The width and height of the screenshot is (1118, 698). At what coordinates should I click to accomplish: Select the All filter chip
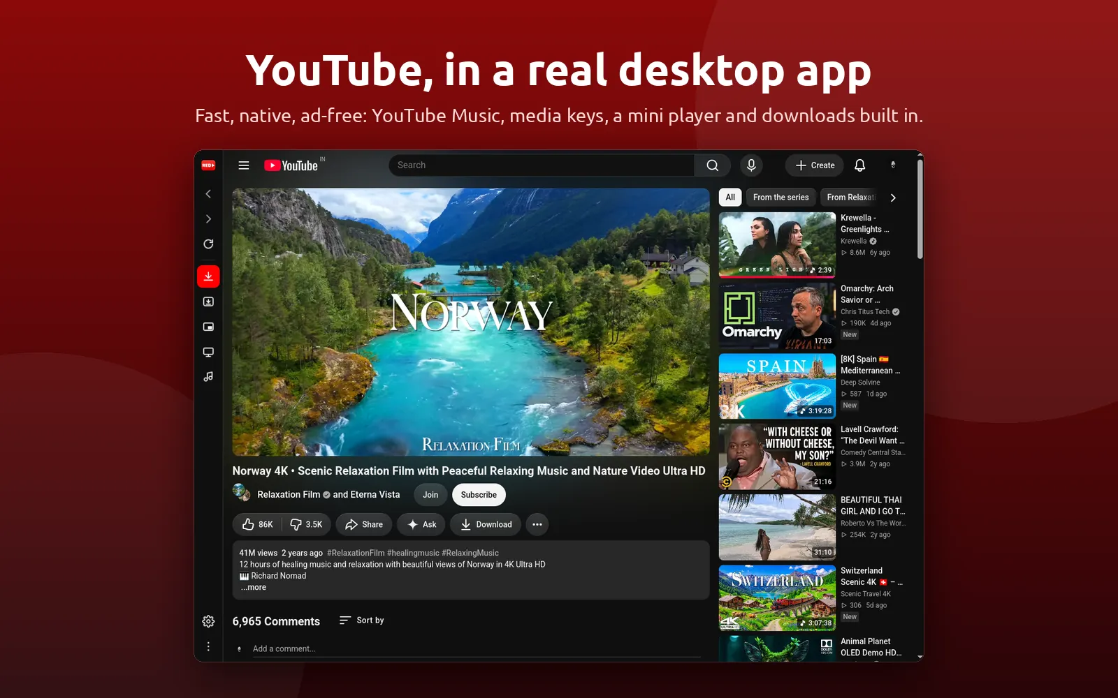pyautogui.click(x=730, y=198)
